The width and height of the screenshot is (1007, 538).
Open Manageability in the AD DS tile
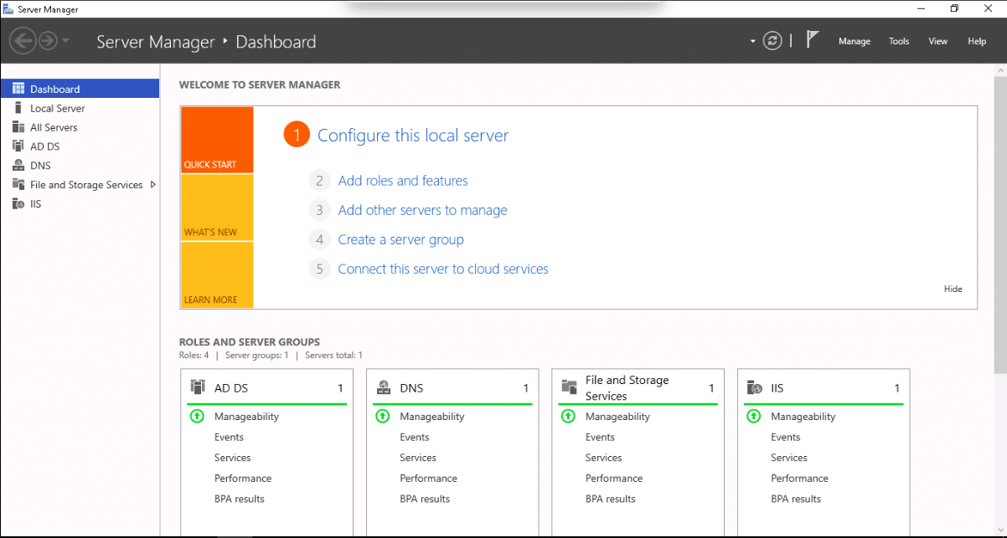coord(246,417)
